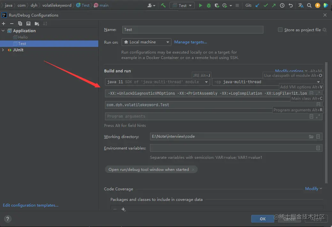332x227 pixels.
Task: Click in the Name field
Action: pos(193,30)
